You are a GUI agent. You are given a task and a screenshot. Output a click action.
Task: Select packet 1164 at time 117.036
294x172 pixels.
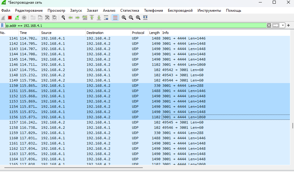tap(145, 159)
